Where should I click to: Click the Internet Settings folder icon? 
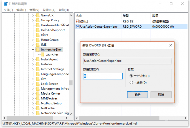tap(38, 69)
